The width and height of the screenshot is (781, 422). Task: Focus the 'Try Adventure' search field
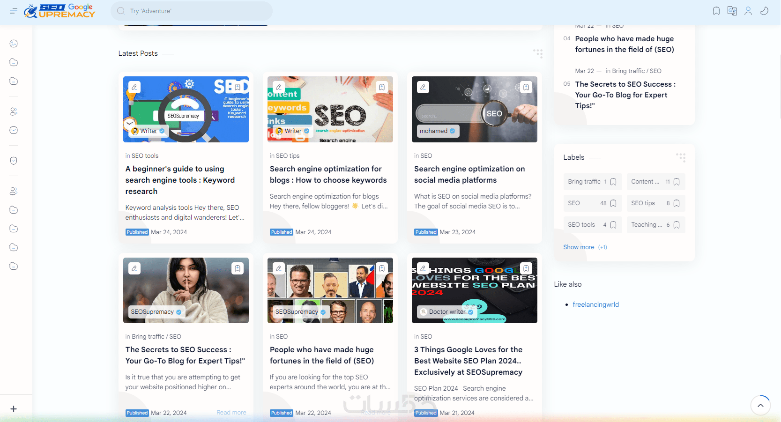pyautogui.click(x=192, y=11)
